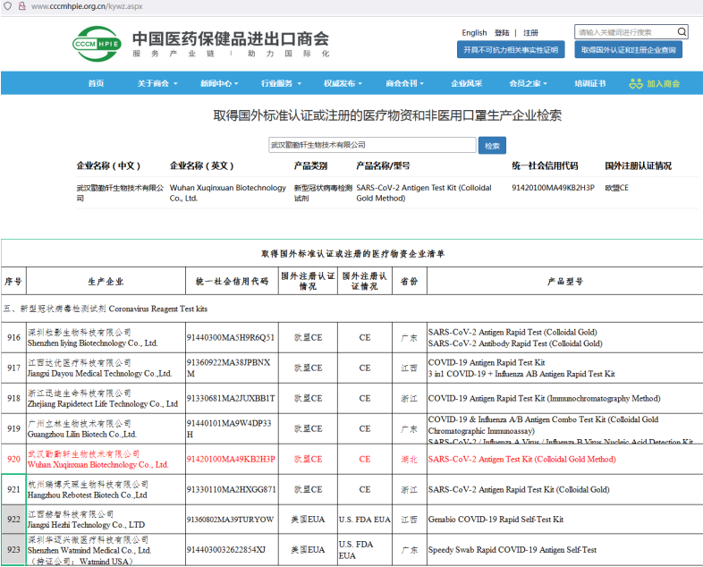Click the magnifier search icon
The width and height of the screenshot is (703, 567).
[x=682, y=32]
